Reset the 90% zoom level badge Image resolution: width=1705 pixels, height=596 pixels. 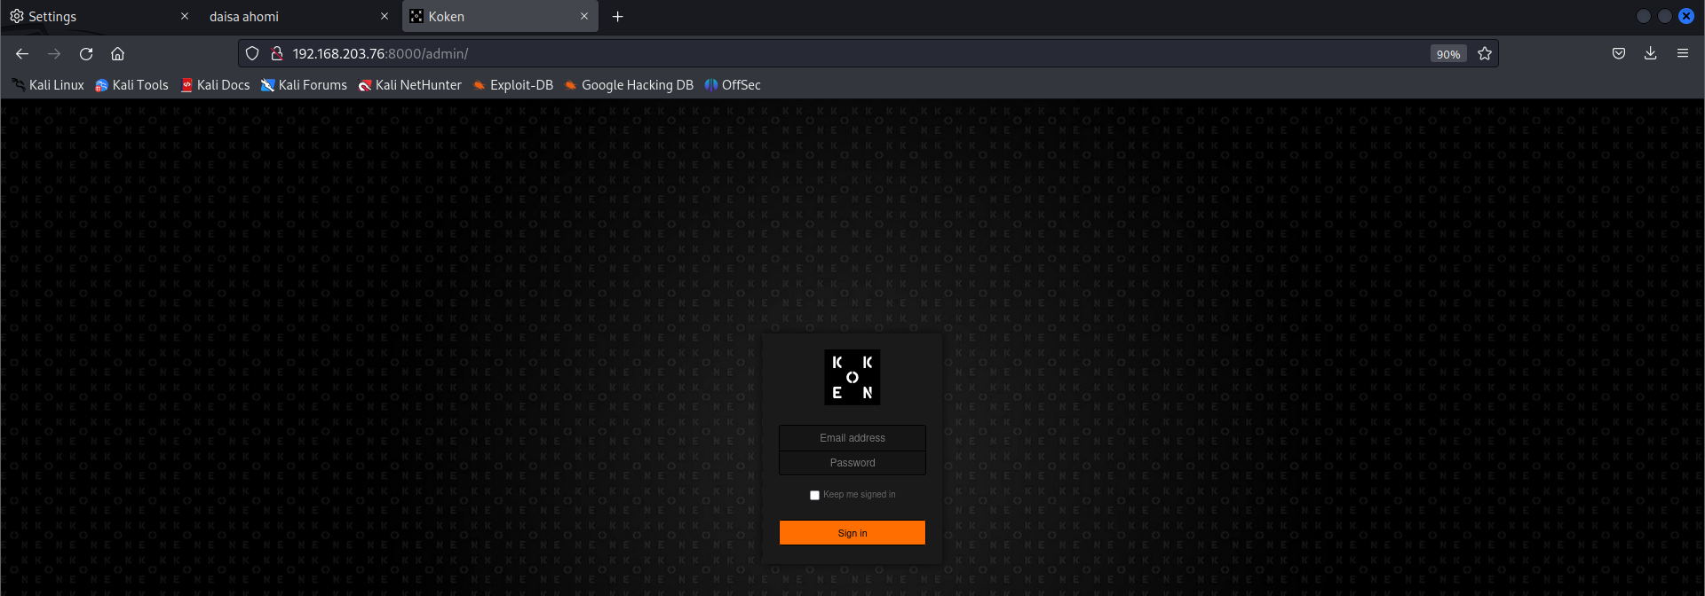coord(1448,54)
